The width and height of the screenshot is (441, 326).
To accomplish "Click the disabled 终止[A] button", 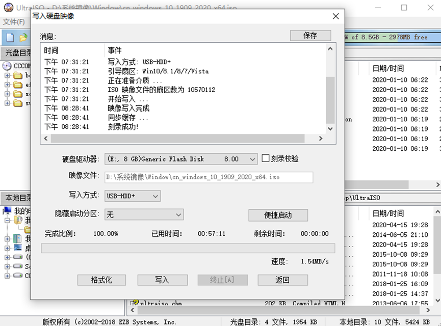I will 222,280.
